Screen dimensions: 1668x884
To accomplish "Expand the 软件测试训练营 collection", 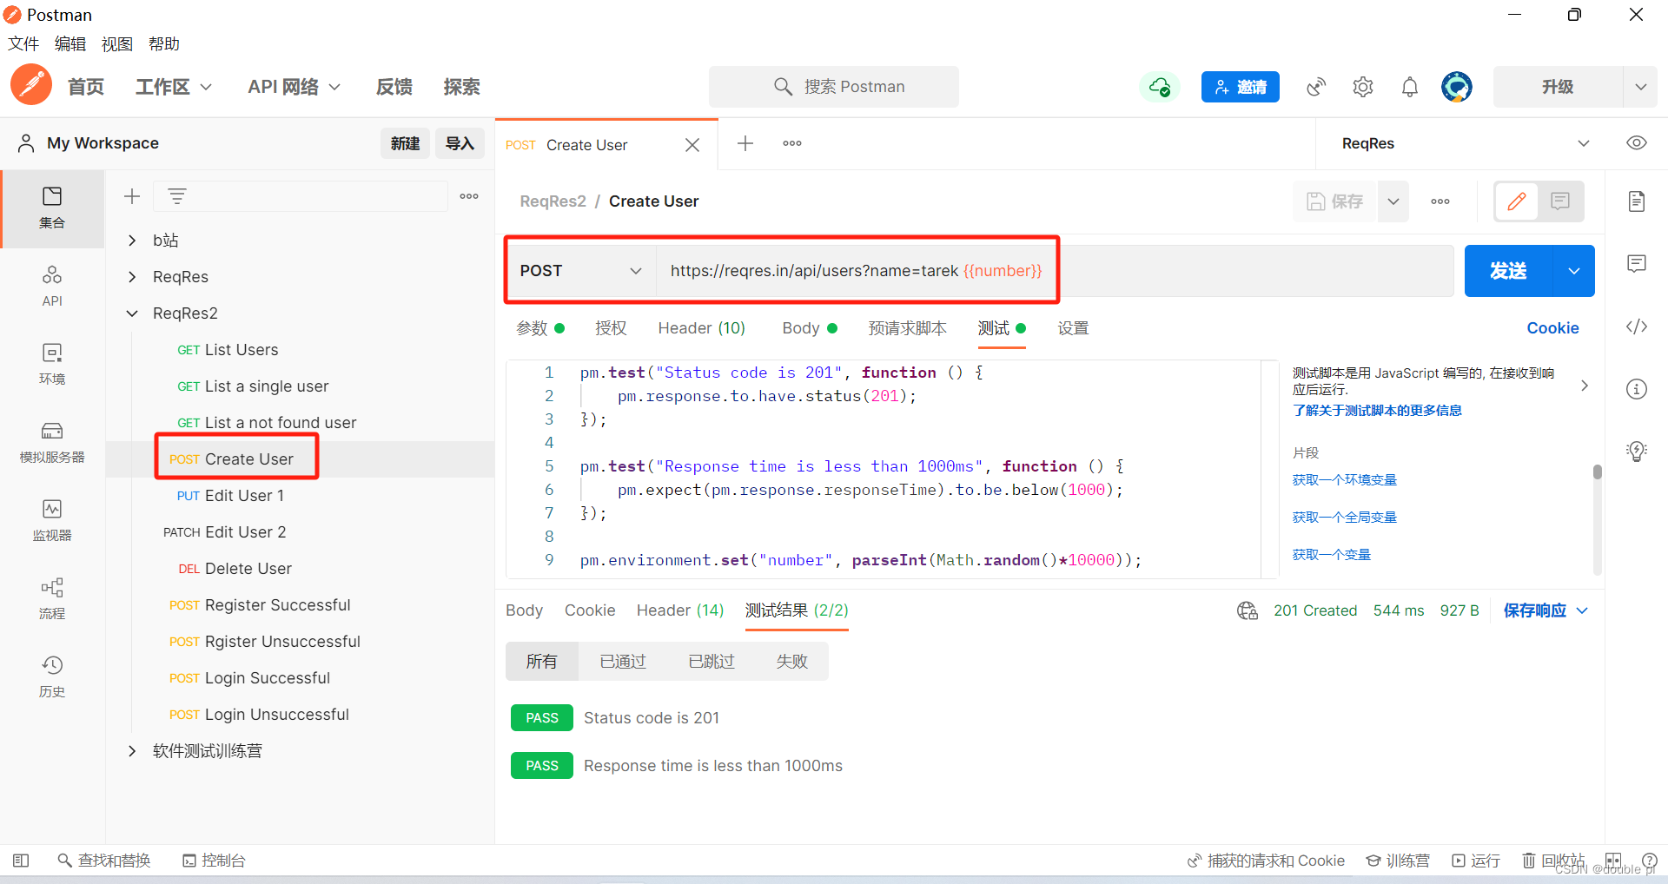I will (132, 751).
